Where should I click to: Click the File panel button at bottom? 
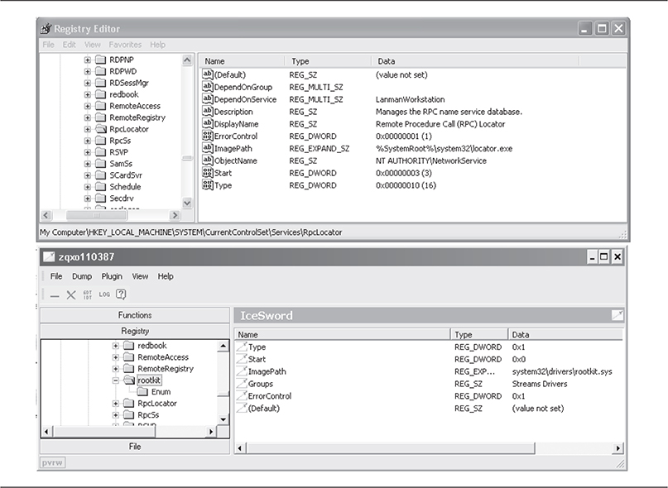[x=136, y=447]
